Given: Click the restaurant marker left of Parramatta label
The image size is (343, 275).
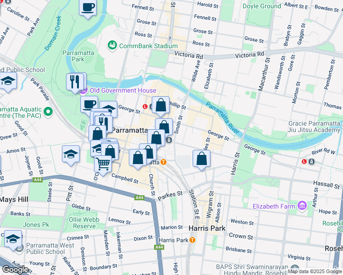Looking at the screenshot, I should coord(104,124).
